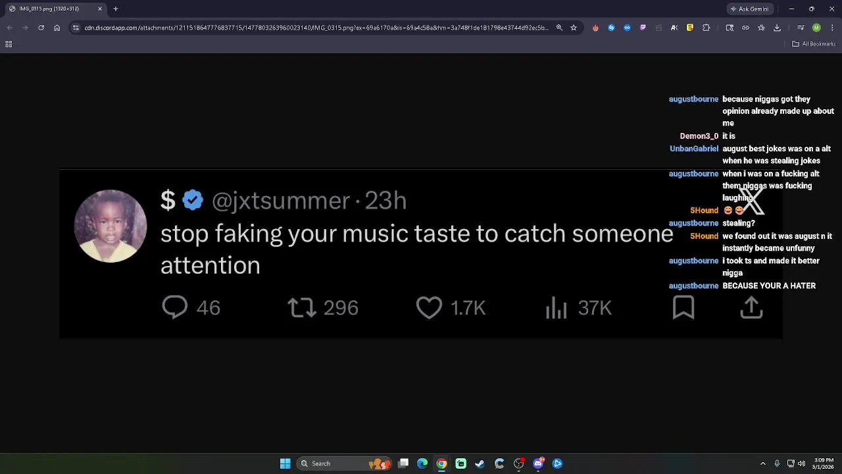Click the Ask Gemini button
This screenshot has width=842, height=474.
749,9
